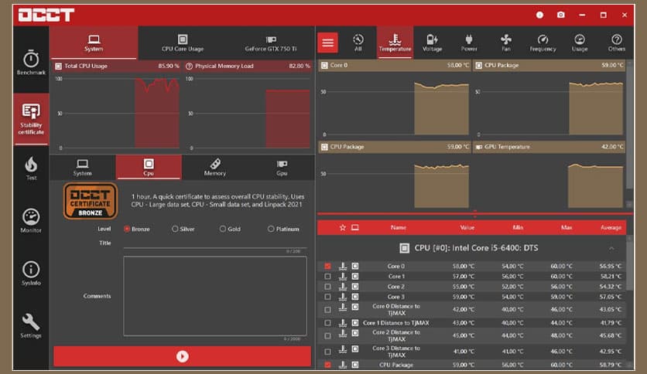
Task: Click the monitor column icon in table header
Action: point(355,227)
